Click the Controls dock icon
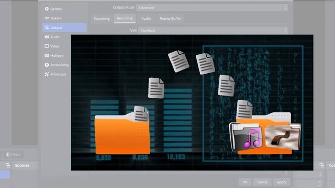 pyautogui.click(x=321, y=165)
